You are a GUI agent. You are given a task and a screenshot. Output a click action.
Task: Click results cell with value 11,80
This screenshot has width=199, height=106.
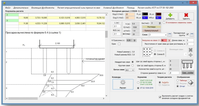[23, 23]
